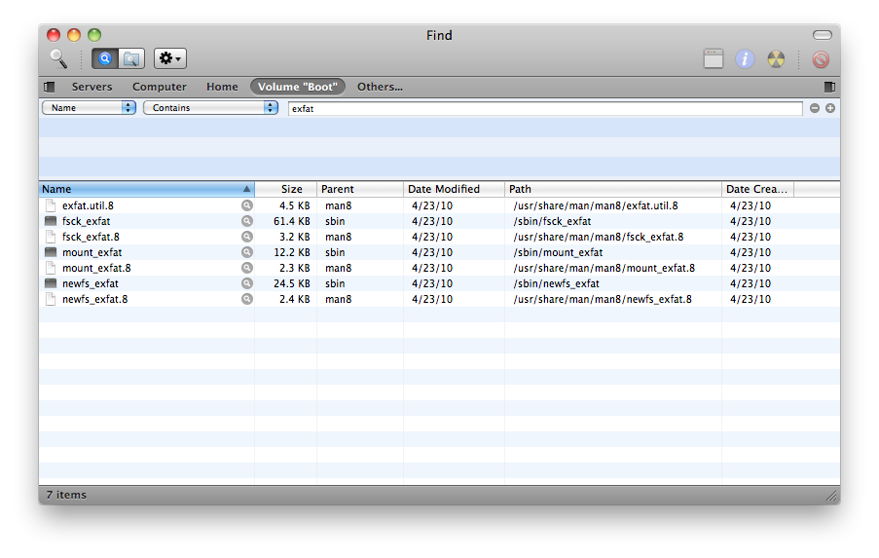Sort by the Date Modified column header
879x558 pixels.
tap(454, 189)
